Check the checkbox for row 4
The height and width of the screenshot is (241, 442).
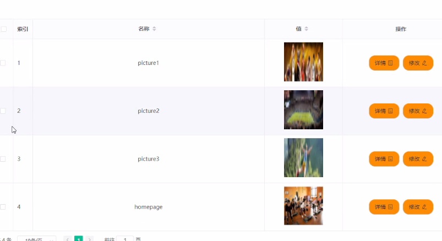[x=3, y=207]
